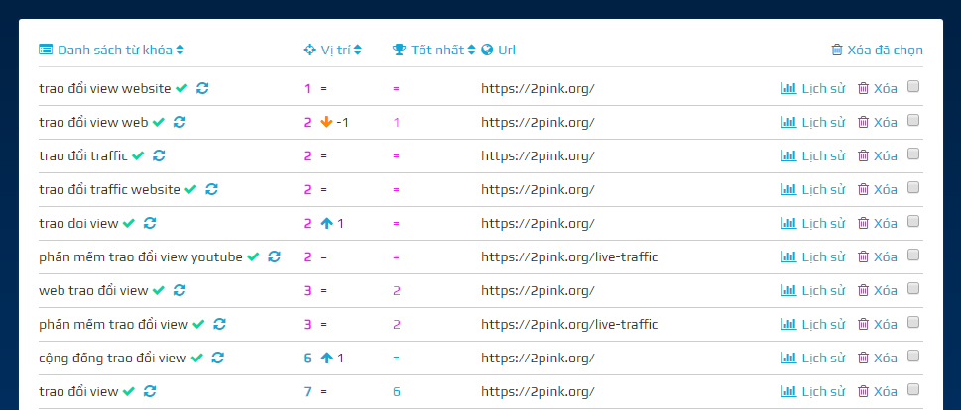The width and height of the screenshot is (961, 410).
Task: Refresh the 'trao doi view' keyword
Action: 150,223
